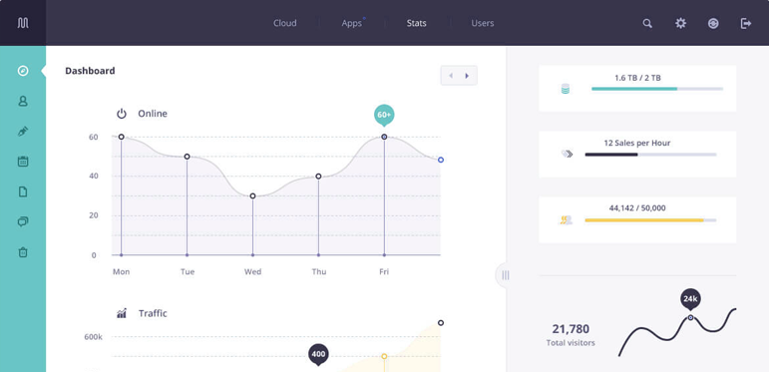This screenshot has height=372, width=769.
Task: Open the document file sidebar icon
Action: pos(23,191)
